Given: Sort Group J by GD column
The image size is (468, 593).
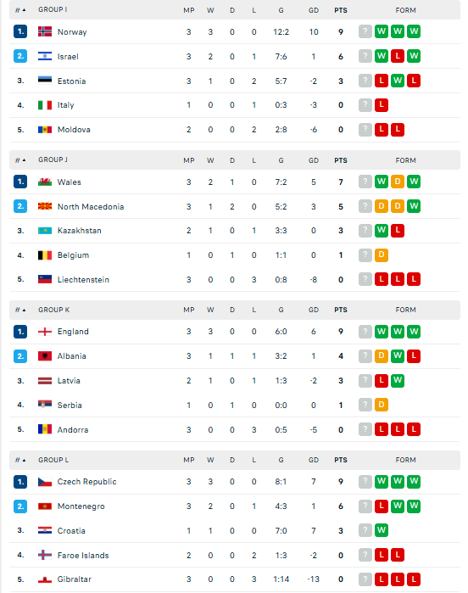Looking at the screenshot, I should coord(314,160).
